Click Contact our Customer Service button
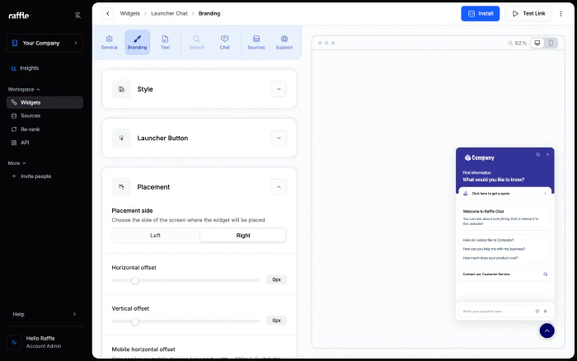The height and width of the screenshot is (361, 577). (x=504, y=274)
